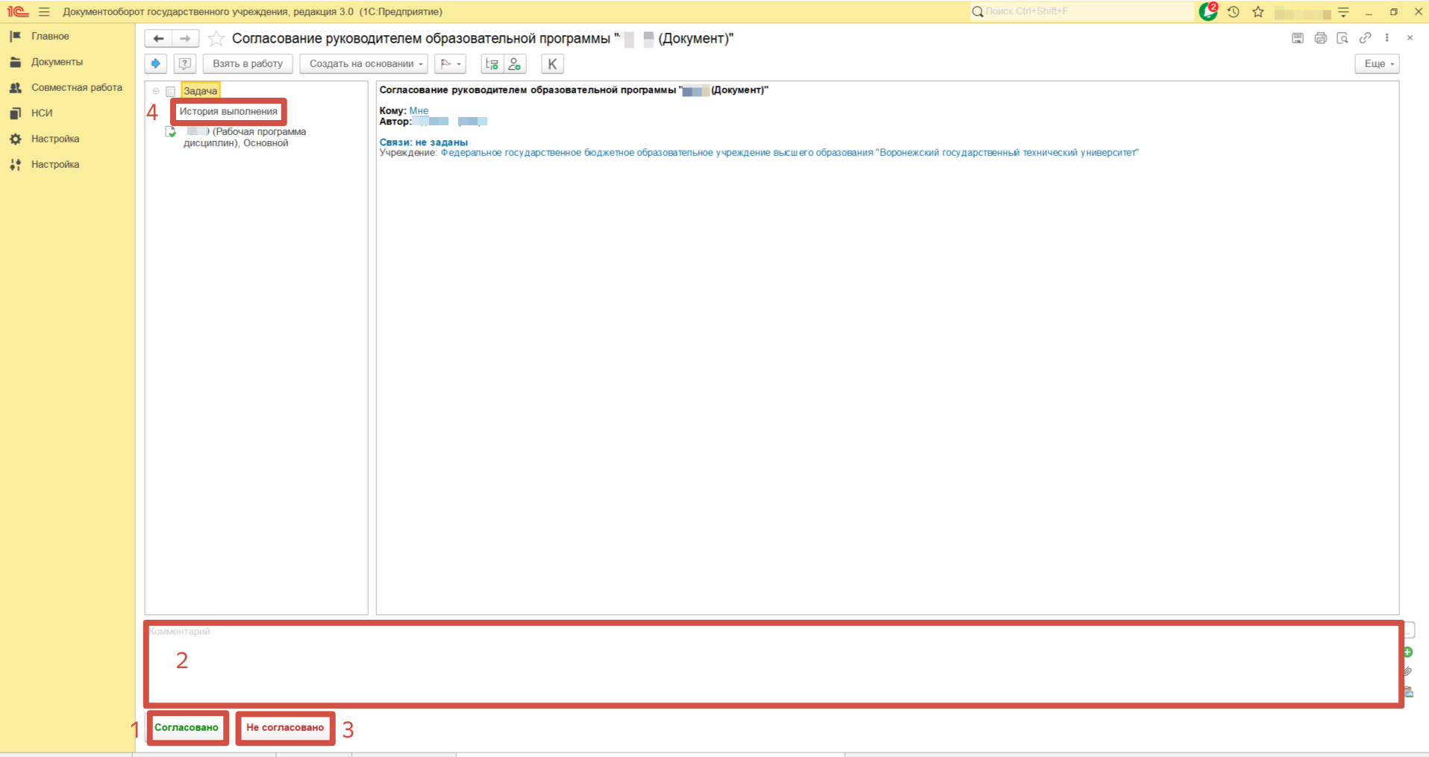Open the flag dropdown button
Image resolution: width=1429 pixels, height=757 pixels.
(x=450, y=64)
